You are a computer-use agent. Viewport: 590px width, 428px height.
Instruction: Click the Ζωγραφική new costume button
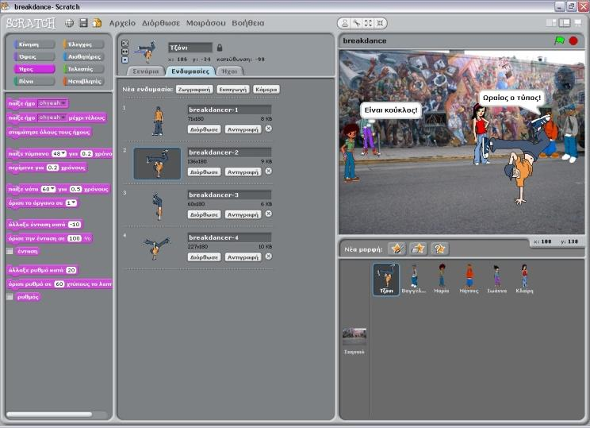click(194, 89)
